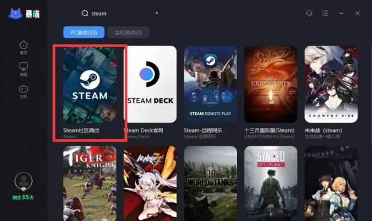372x221 pixels.
Task: Open the World of Tanks cover
Action: [210, 184]
